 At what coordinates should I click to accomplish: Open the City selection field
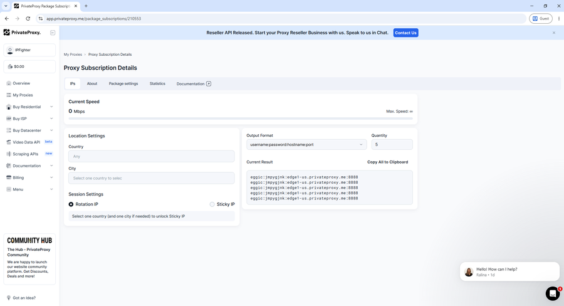click(152, 178)
